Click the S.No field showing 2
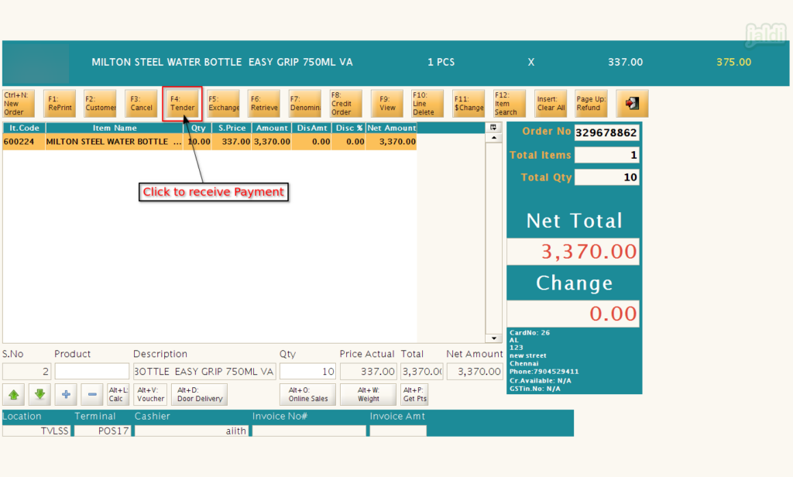The height and width of the screenshot is (477, 793). (x=27, y=371)
